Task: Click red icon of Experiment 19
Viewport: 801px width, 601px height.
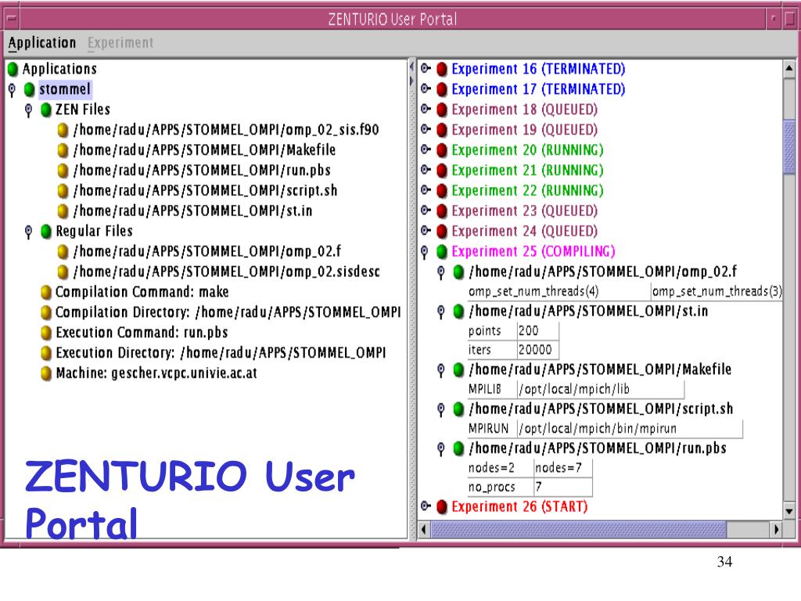Action: (443, 130)
